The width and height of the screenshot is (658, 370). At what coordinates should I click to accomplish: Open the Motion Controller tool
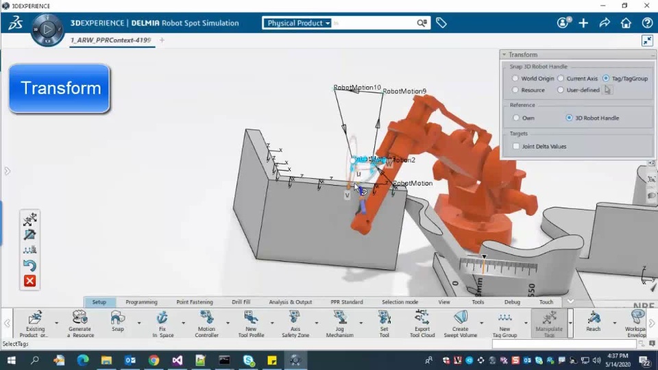(206, 323)
